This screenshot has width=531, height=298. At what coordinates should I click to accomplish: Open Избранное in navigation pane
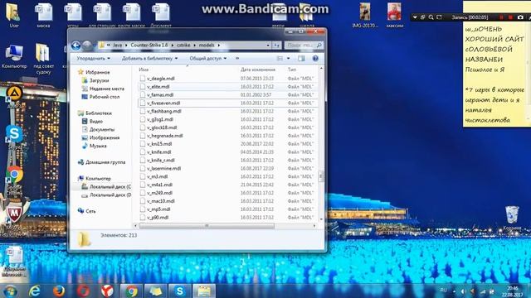click(98, 72)
